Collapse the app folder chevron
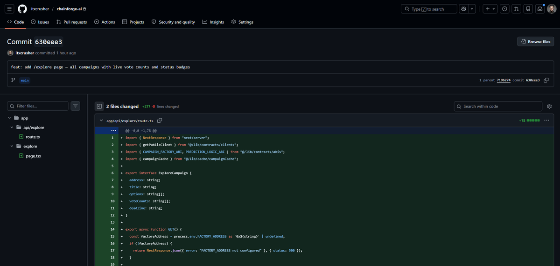The width and height of the screenshot is (560, 266). [x=10, y=118]
